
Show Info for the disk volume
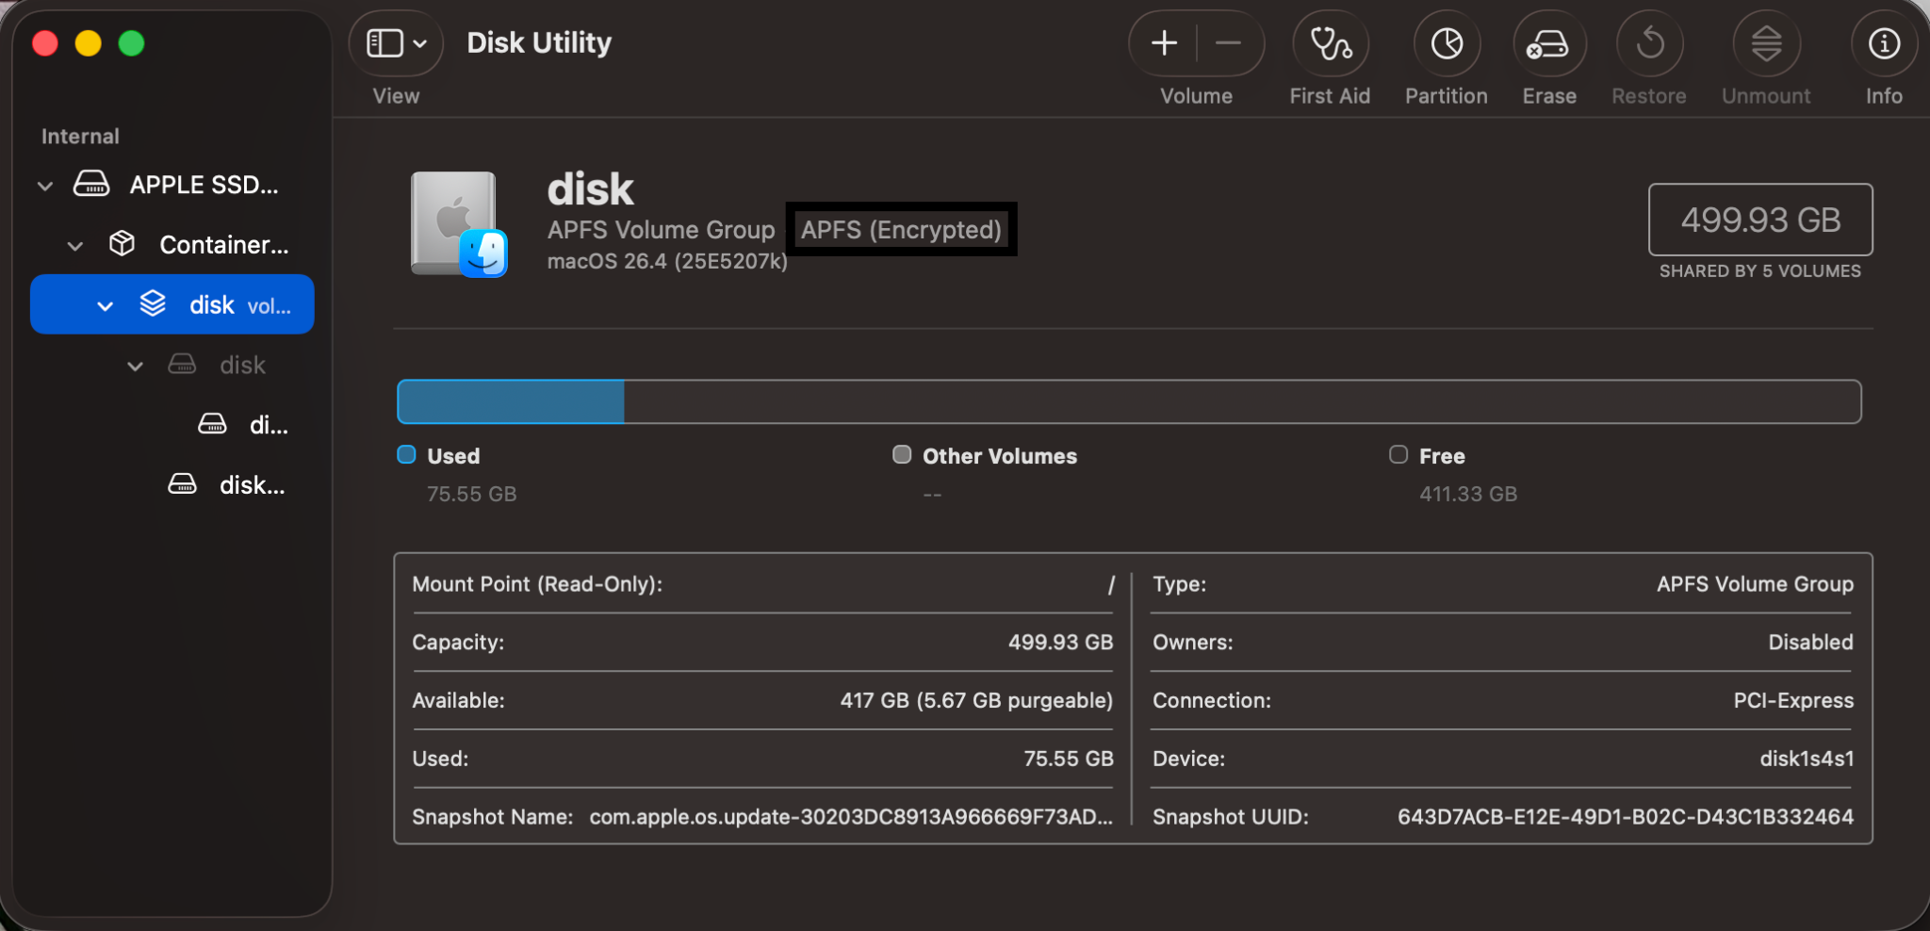coord(1882,43)
